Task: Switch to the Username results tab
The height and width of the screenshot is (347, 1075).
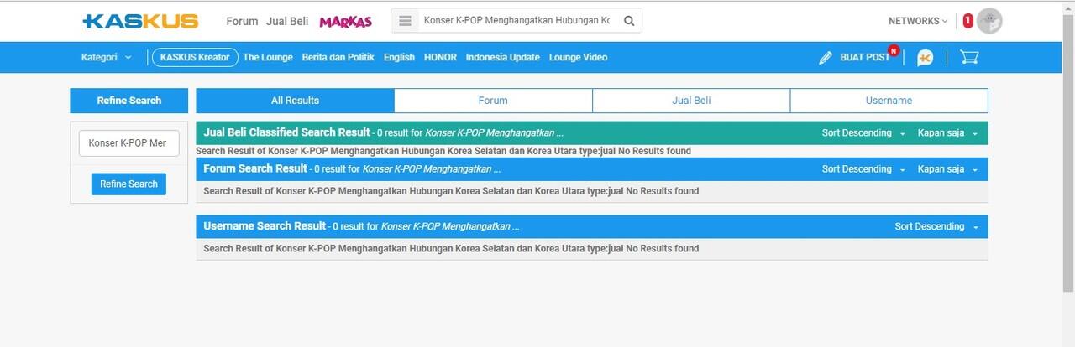Action: [889, 101]
